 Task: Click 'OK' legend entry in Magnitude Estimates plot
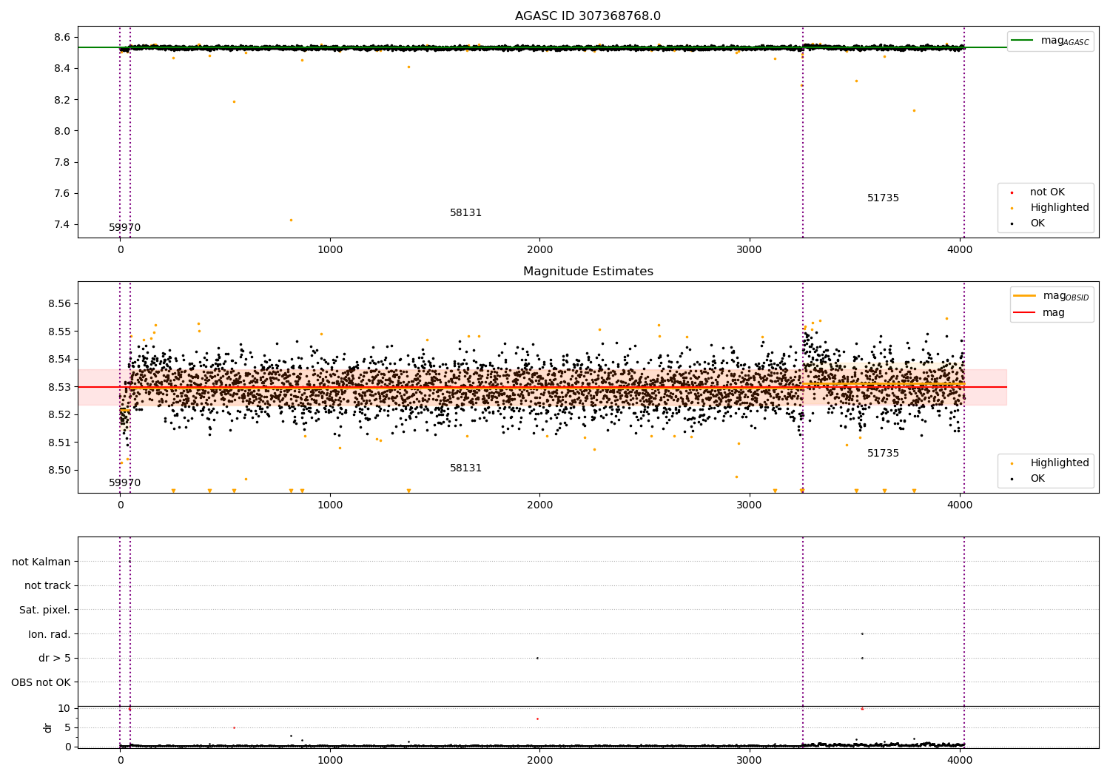pyautogui.click(x=1037, y=479)
